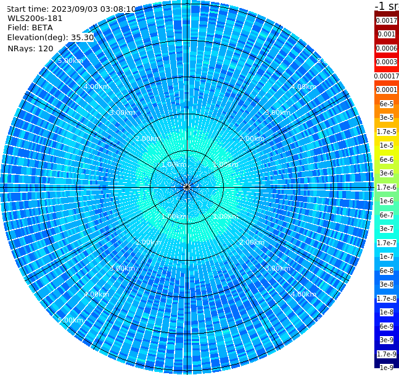Click the 1.00km label in lower-left quadrant
Screen dimensions: 399x375
[175, 216]
